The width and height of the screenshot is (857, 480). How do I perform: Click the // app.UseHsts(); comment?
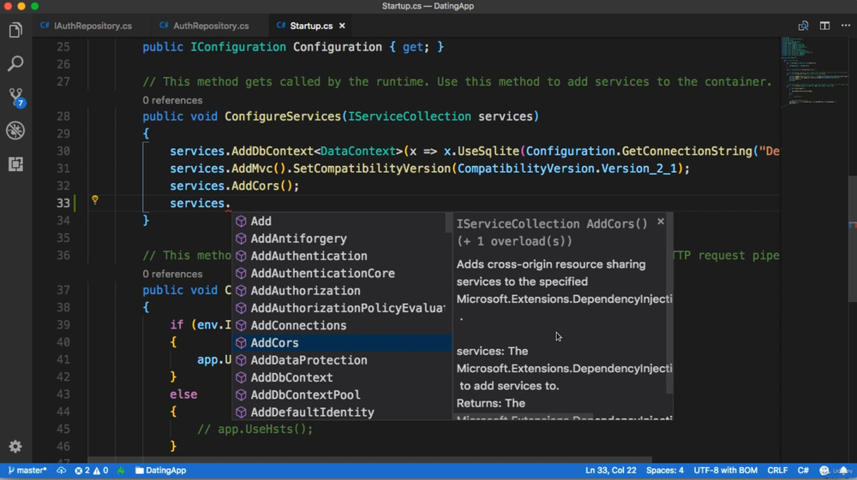point(255,430)
